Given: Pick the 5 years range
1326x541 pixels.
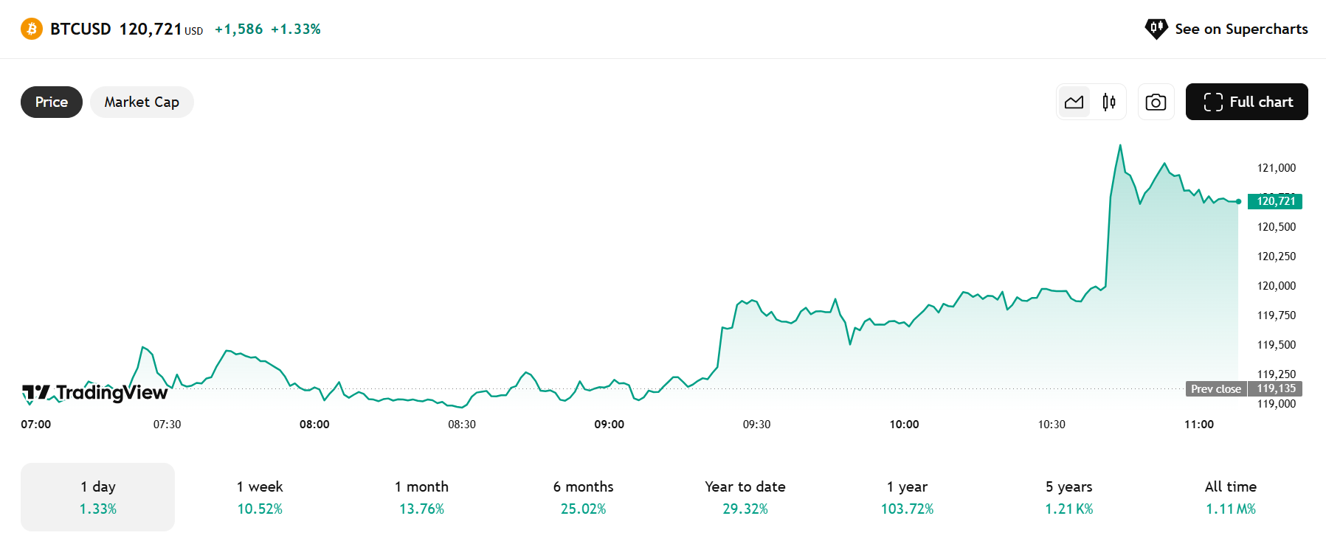Looking at the screenshot, I should 1068,497.
